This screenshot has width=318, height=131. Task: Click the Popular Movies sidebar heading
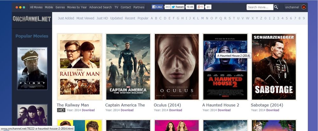point(32,36)
